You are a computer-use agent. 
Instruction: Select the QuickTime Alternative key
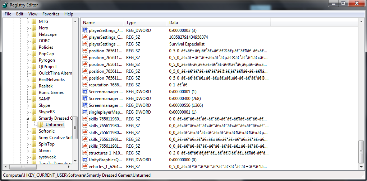click(x=55, y=73)
